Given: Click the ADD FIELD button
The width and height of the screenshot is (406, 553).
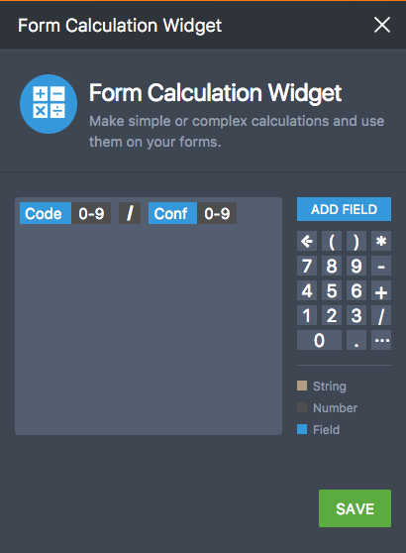Looking at the screenshot, I should tap(344, 209).
